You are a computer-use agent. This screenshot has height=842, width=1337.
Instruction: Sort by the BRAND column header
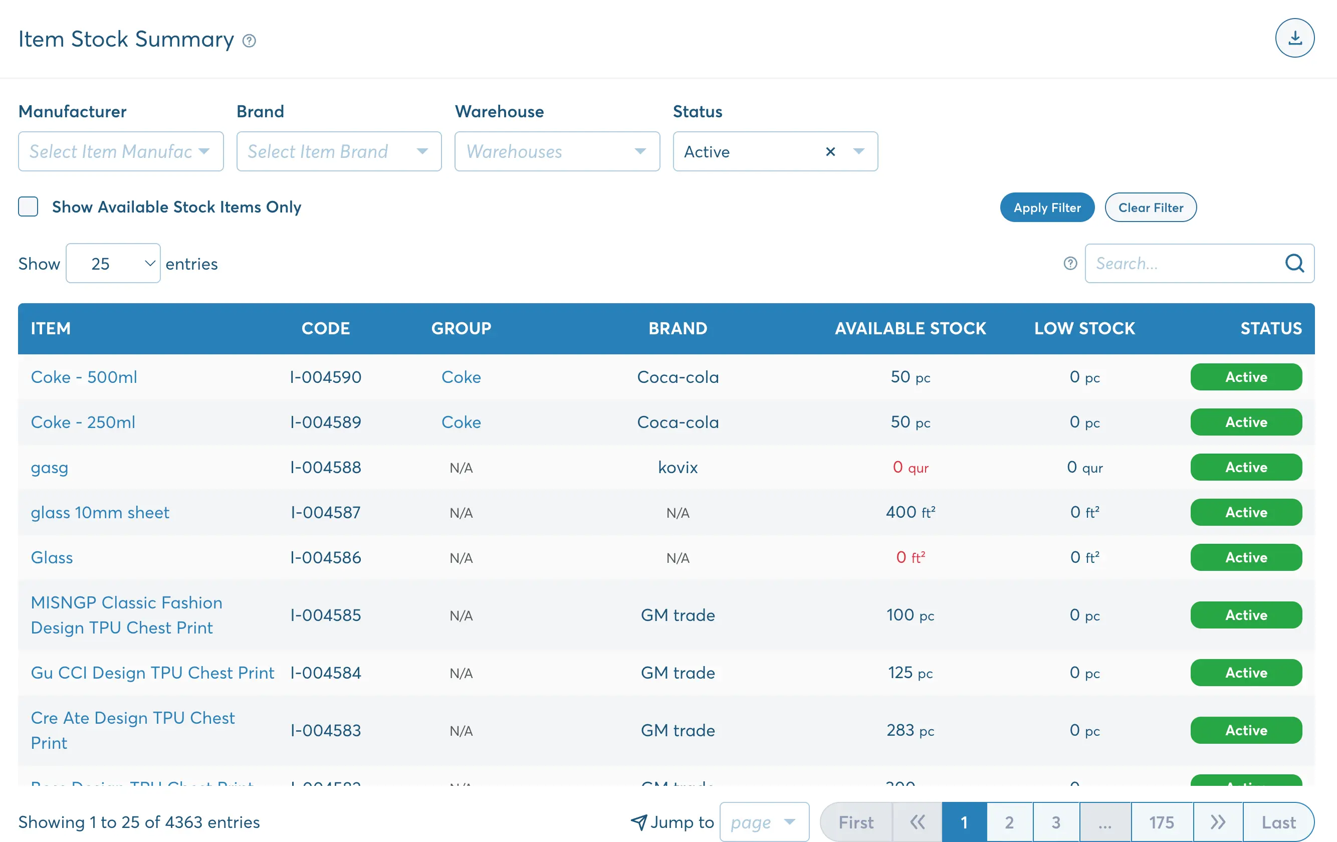point(678,328)
